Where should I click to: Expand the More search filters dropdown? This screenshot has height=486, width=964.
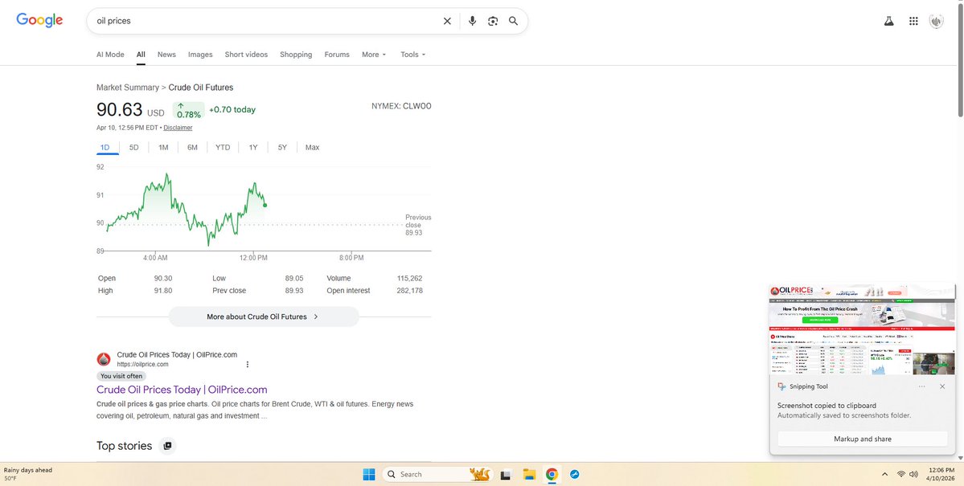click(374, 55)
